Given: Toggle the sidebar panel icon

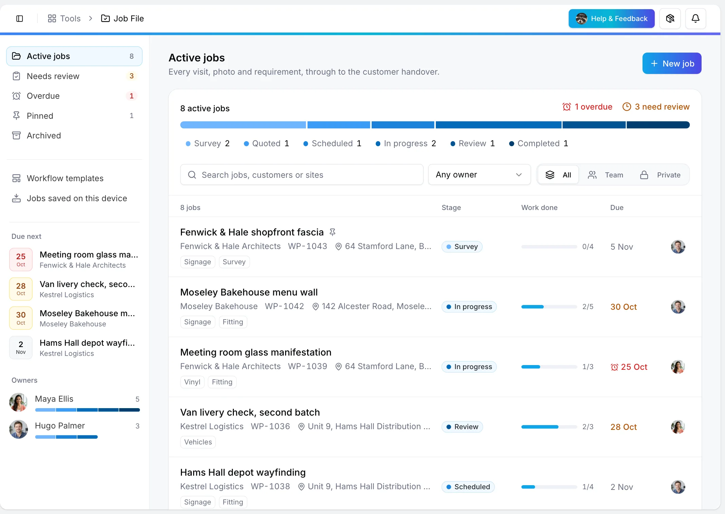Looking at the screenshot, I should click(20, 18).
